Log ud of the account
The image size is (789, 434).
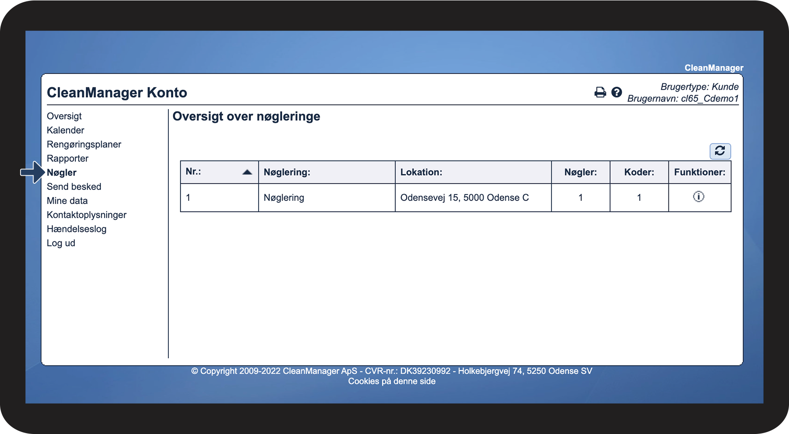point(61,243)
